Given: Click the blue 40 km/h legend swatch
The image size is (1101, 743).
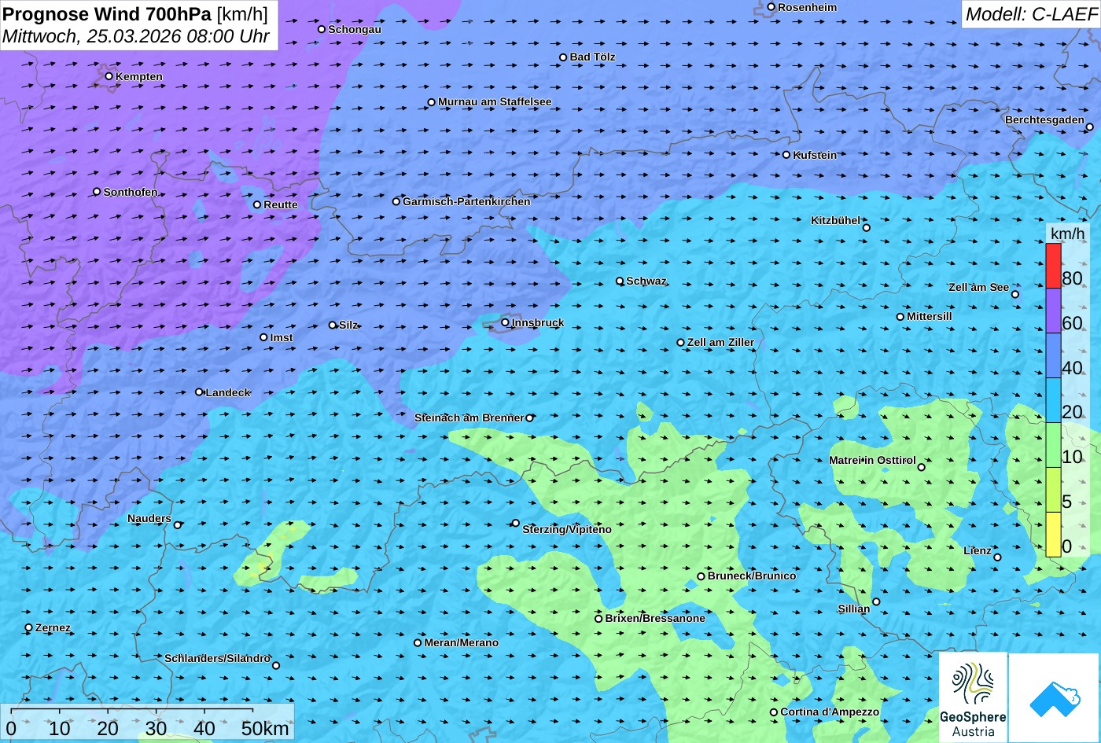Looking at the screenshot, I should click(1053, 355).
